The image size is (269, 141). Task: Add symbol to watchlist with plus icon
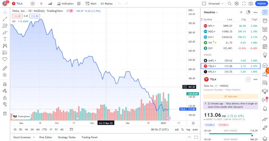(x=241, y=12)
